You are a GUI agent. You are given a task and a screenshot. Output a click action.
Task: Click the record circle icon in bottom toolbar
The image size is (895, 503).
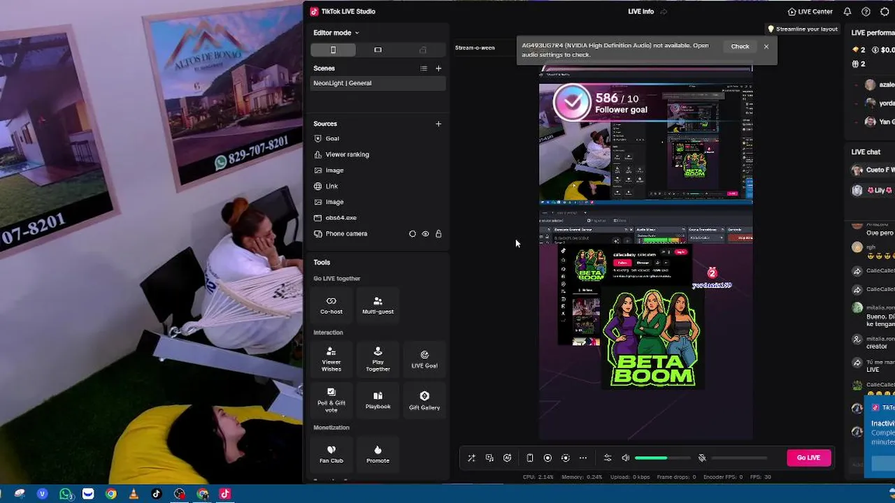tap(547, 458)
